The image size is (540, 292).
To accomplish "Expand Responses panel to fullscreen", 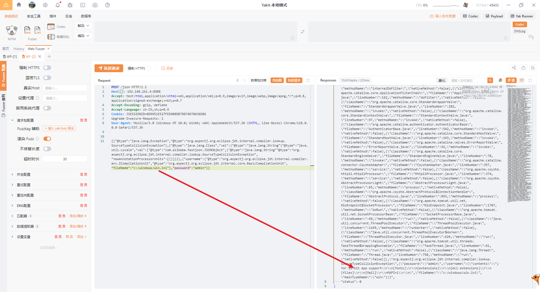I will (530, 80).
